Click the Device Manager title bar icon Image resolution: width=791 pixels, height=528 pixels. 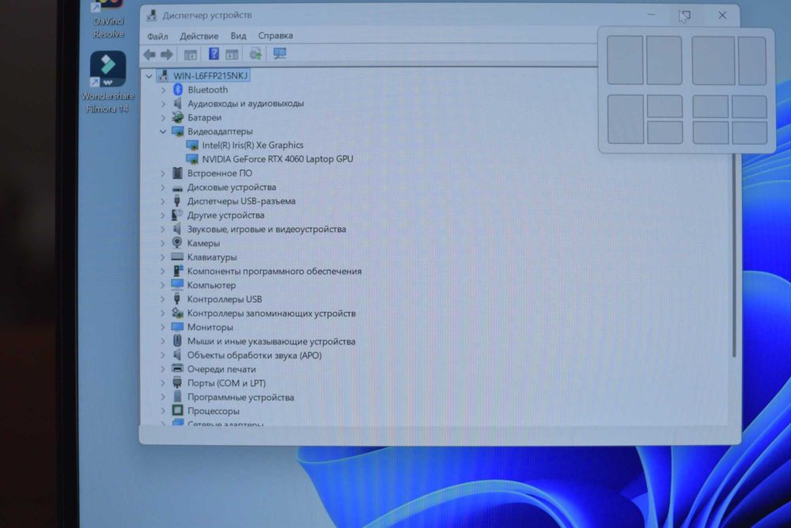click(x=151, y=16)
